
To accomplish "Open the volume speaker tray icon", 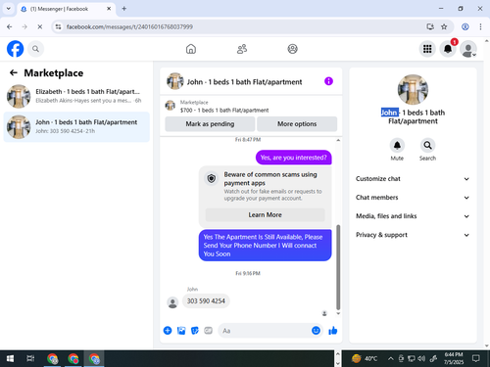I will tap(421, 358).
